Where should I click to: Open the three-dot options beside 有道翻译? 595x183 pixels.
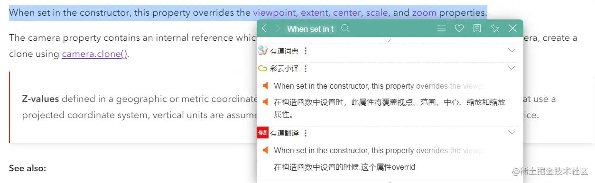[x=306, y=133]
